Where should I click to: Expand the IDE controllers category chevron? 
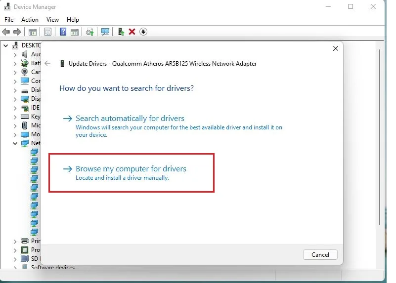15,108
